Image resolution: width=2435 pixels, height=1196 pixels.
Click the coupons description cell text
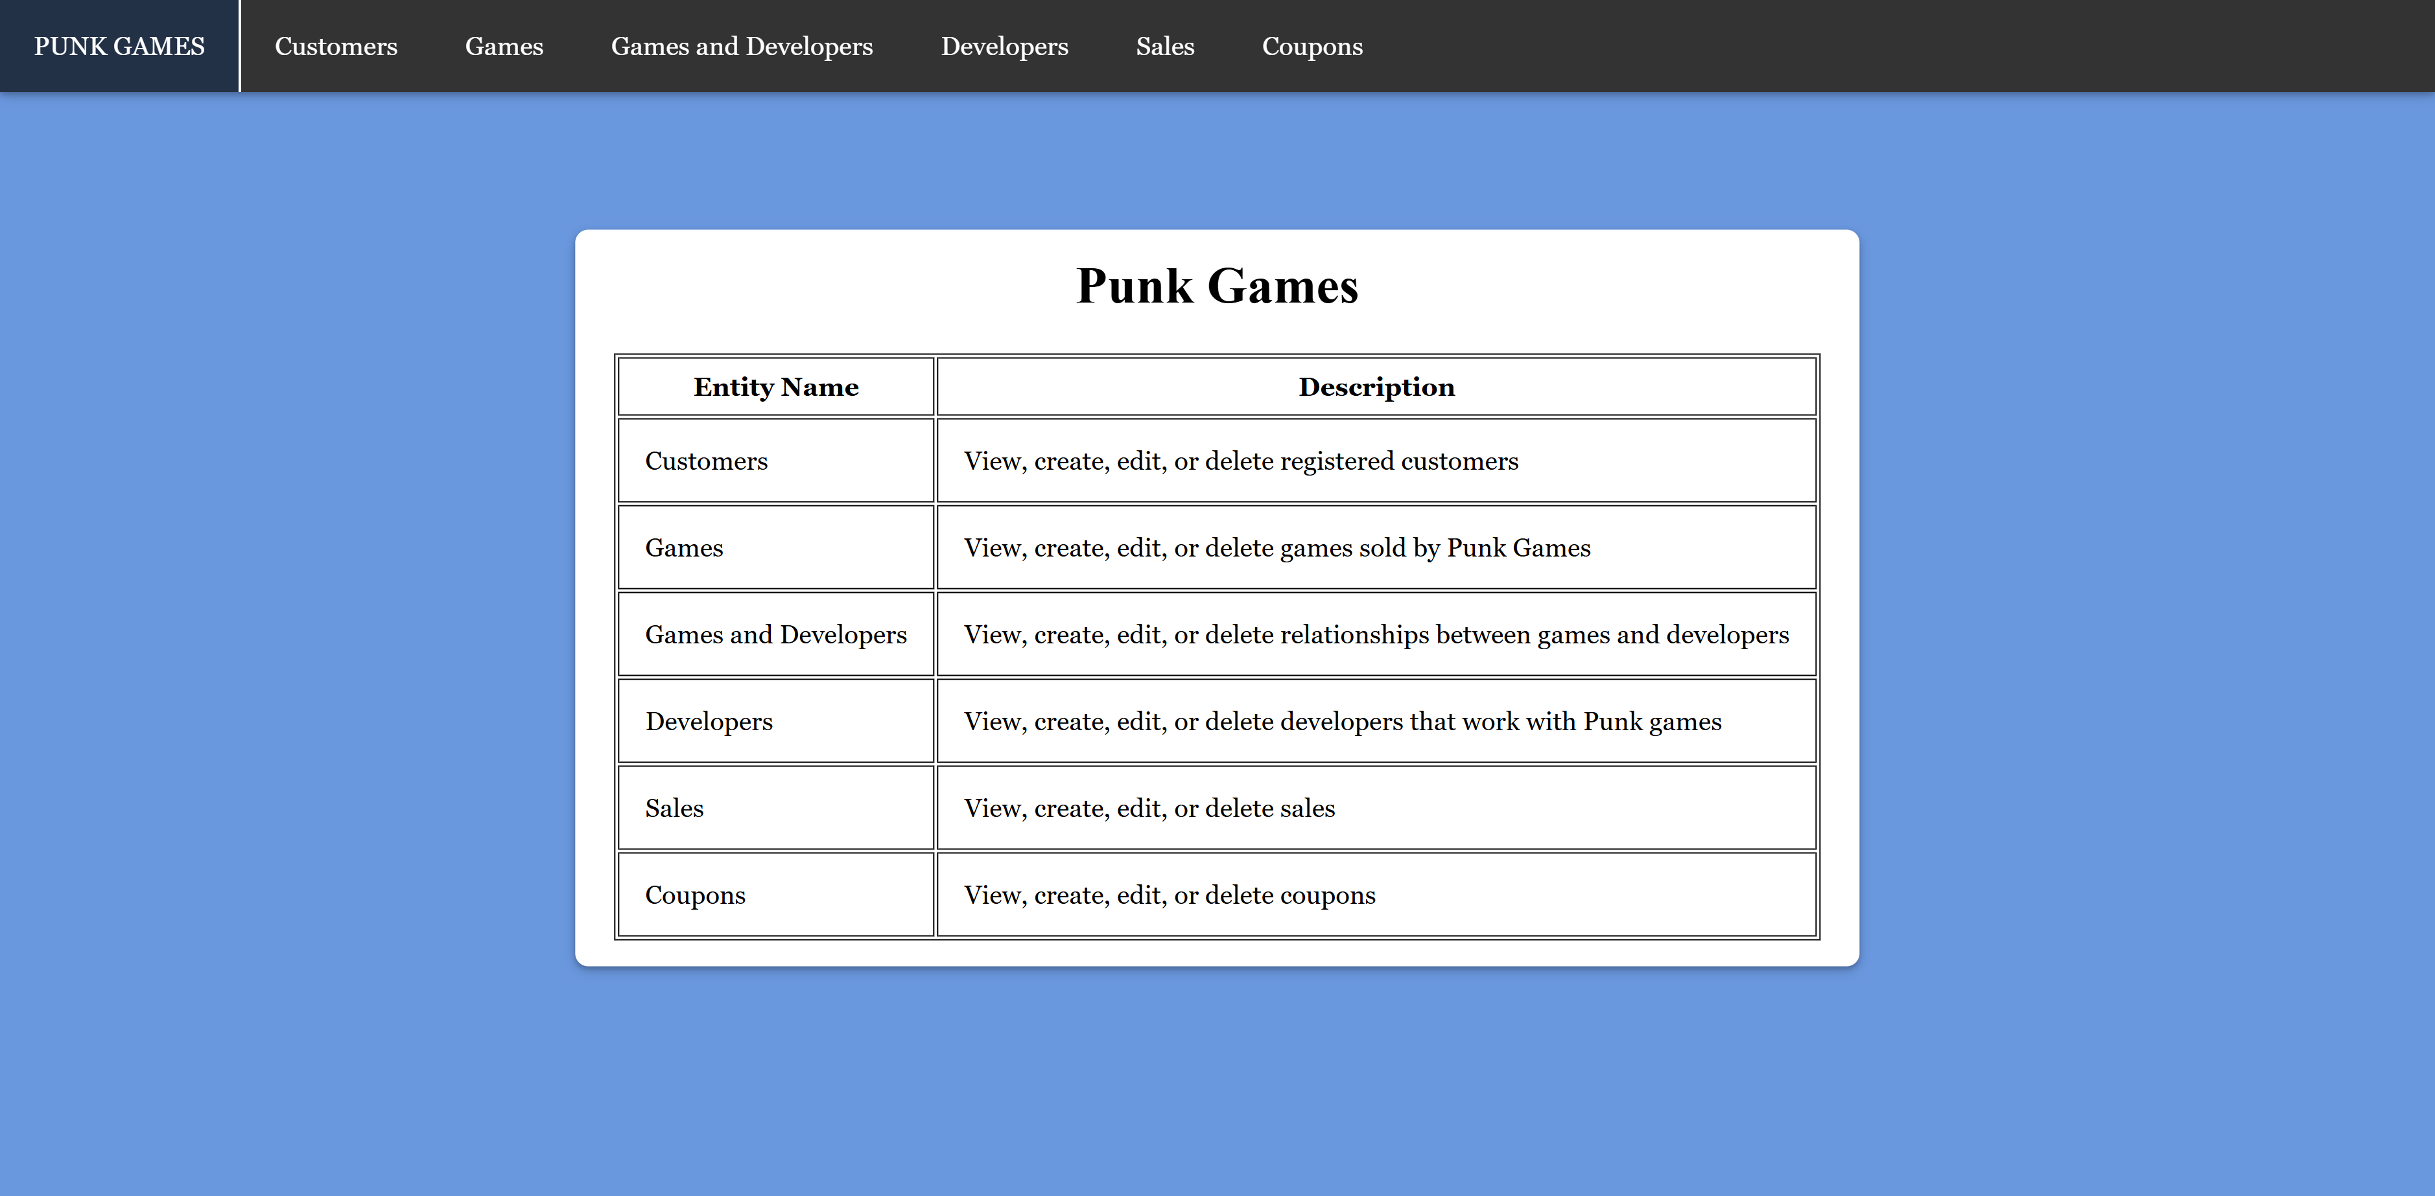1170,895
